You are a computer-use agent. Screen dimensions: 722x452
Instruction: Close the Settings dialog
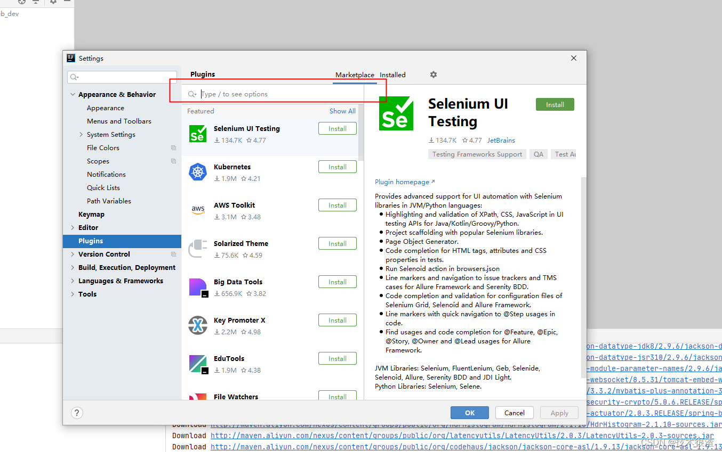click(x=574, y=58)
